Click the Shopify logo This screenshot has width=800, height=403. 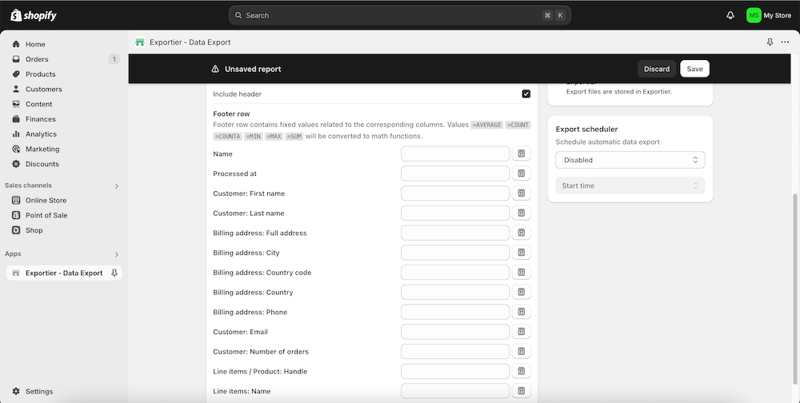pos(34,15)
